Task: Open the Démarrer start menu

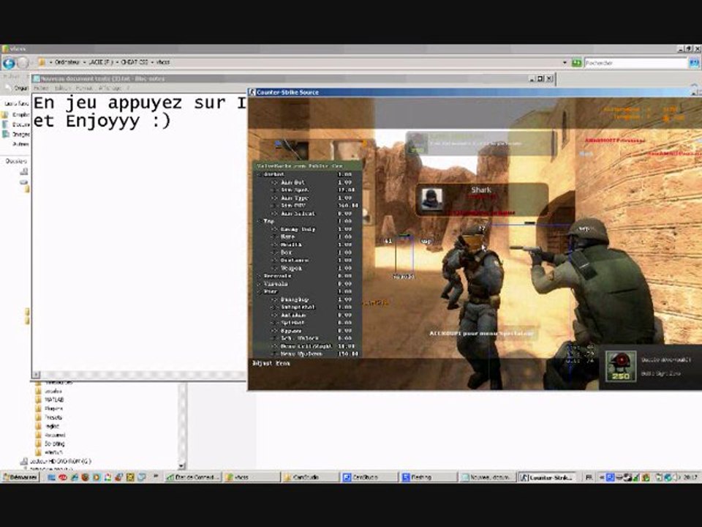Action: [20, 477]
